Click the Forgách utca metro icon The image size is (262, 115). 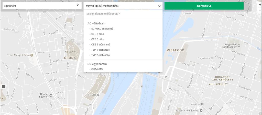[212, 58]
